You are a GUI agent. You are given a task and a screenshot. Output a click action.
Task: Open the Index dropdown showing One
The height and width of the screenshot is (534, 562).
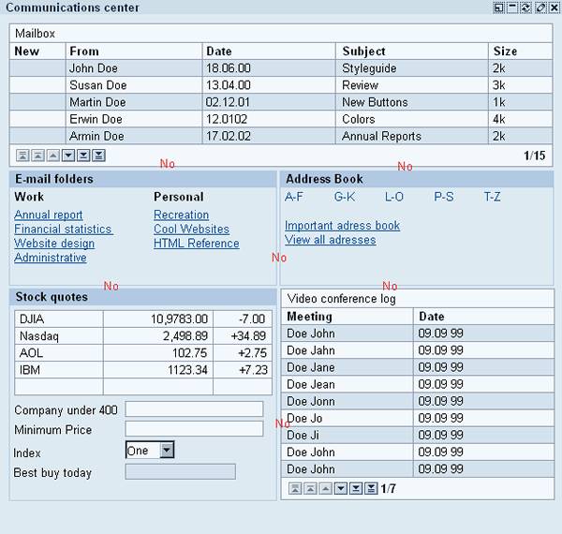167,451
